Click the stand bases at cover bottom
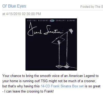 click(x=63, y=66)
